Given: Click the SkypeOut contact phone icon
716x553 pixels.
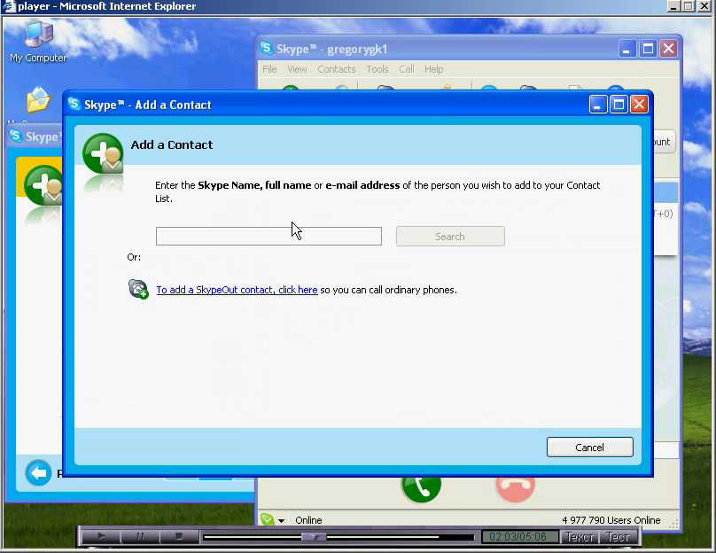Looking at the screenshot, I should [x=138, y=289].
